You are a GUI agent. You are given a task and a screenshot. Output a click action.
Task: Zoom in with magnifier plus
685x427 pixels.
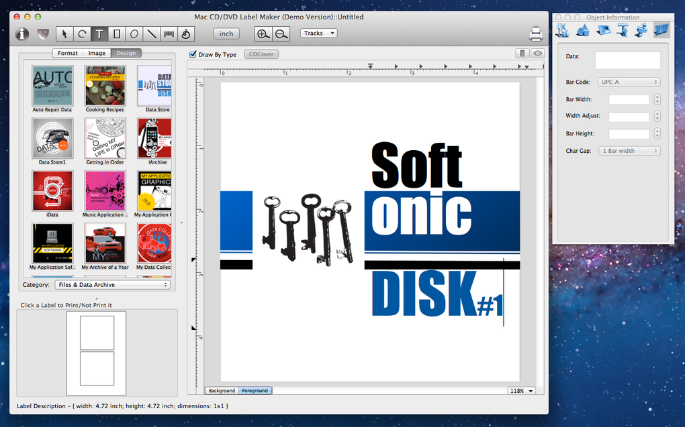point(263,34)
